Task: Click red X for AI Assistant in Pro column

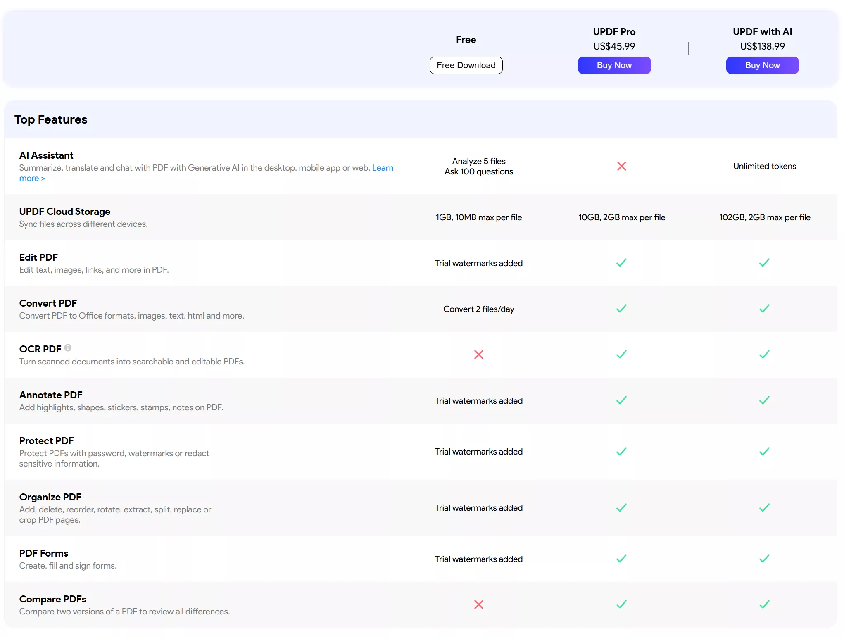Action: pyautogui.click(x=621, y=166)
